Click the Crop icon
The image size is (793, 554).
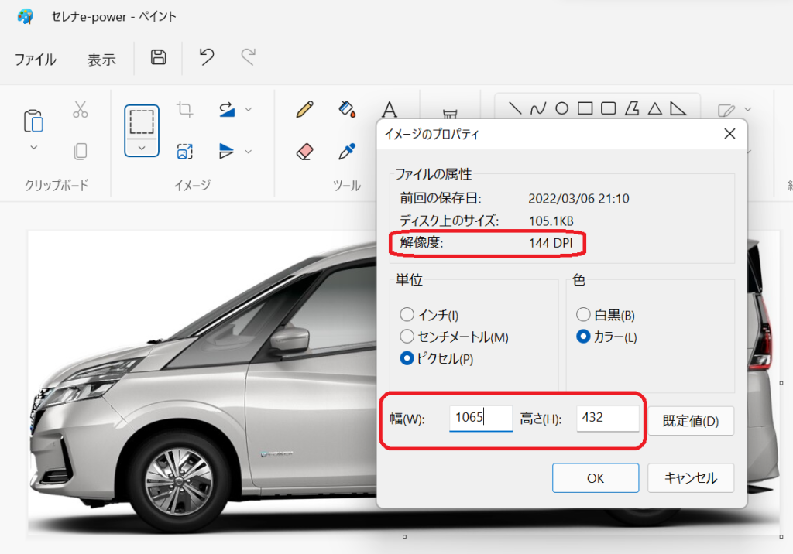click(184, 109)
